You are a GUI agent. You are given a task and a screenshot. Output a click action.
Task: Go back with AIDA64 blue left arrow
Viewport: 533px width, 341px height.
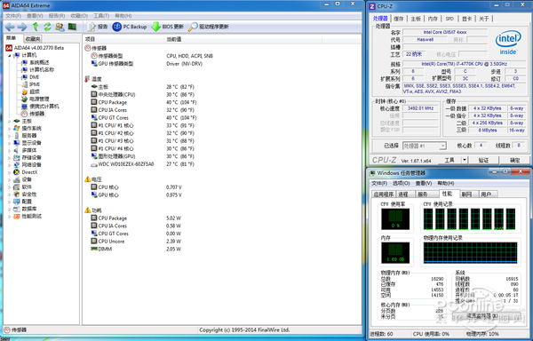(x=10, y=27)
